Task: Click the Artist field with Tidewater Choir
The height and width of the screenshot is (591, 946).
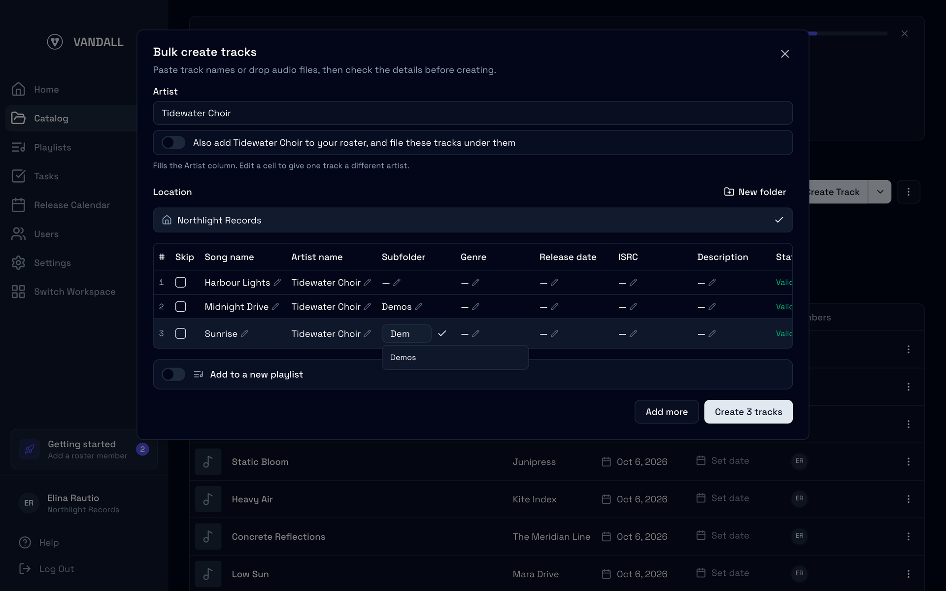Action: point(473,113)
